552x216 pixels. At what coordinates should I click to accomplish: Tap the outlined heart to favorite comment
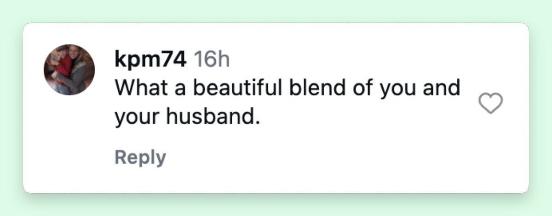[491, 103]
